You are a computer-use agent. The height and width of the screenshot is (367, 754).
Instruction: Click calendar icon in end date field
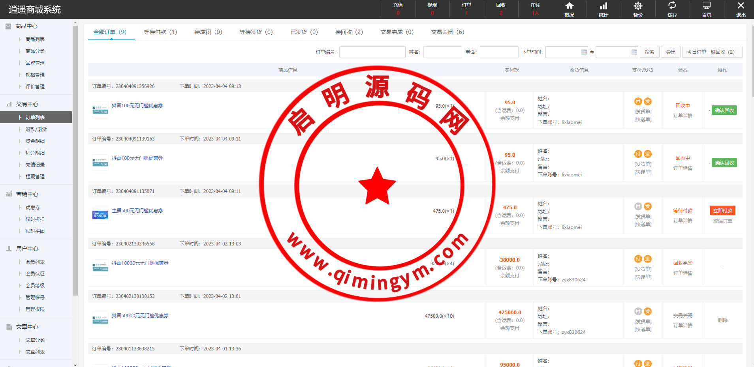[x=634, y=52]
